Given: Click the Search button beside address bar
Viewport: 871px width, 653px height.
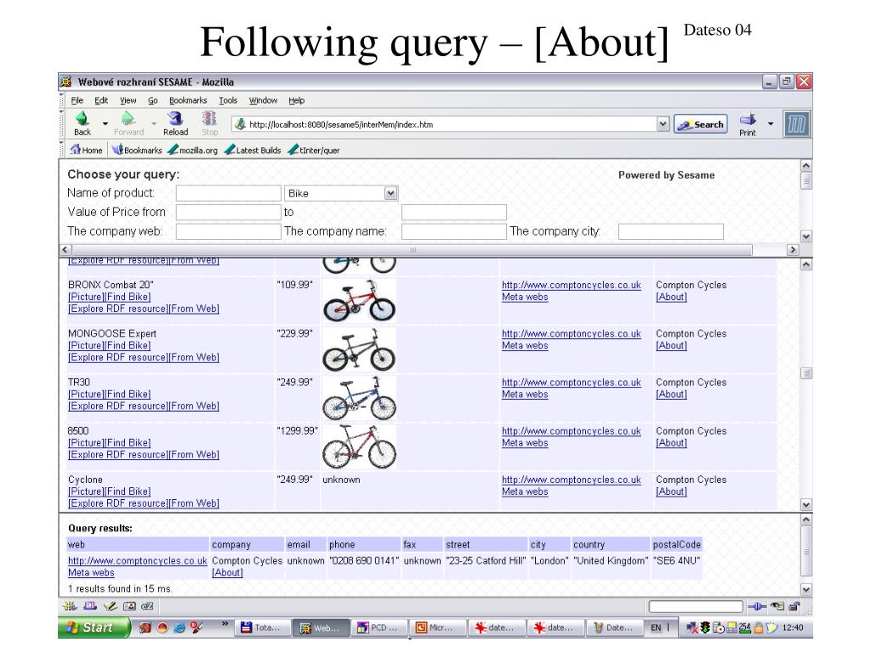Looking at the screenshot, I should point(701,124).
